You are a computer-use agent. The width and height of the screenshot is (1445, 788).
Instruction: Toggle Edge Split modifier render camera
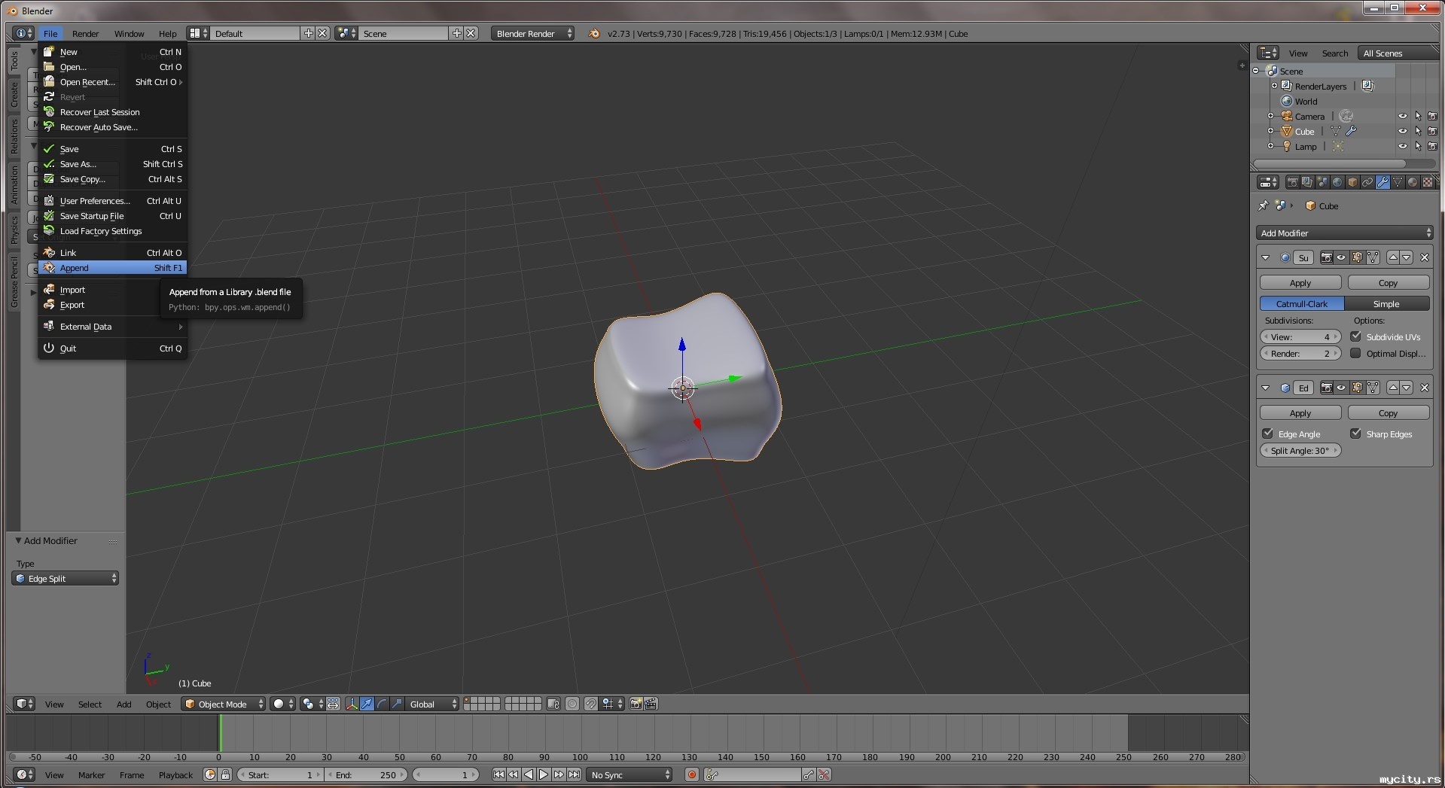tap(1326, 388)
